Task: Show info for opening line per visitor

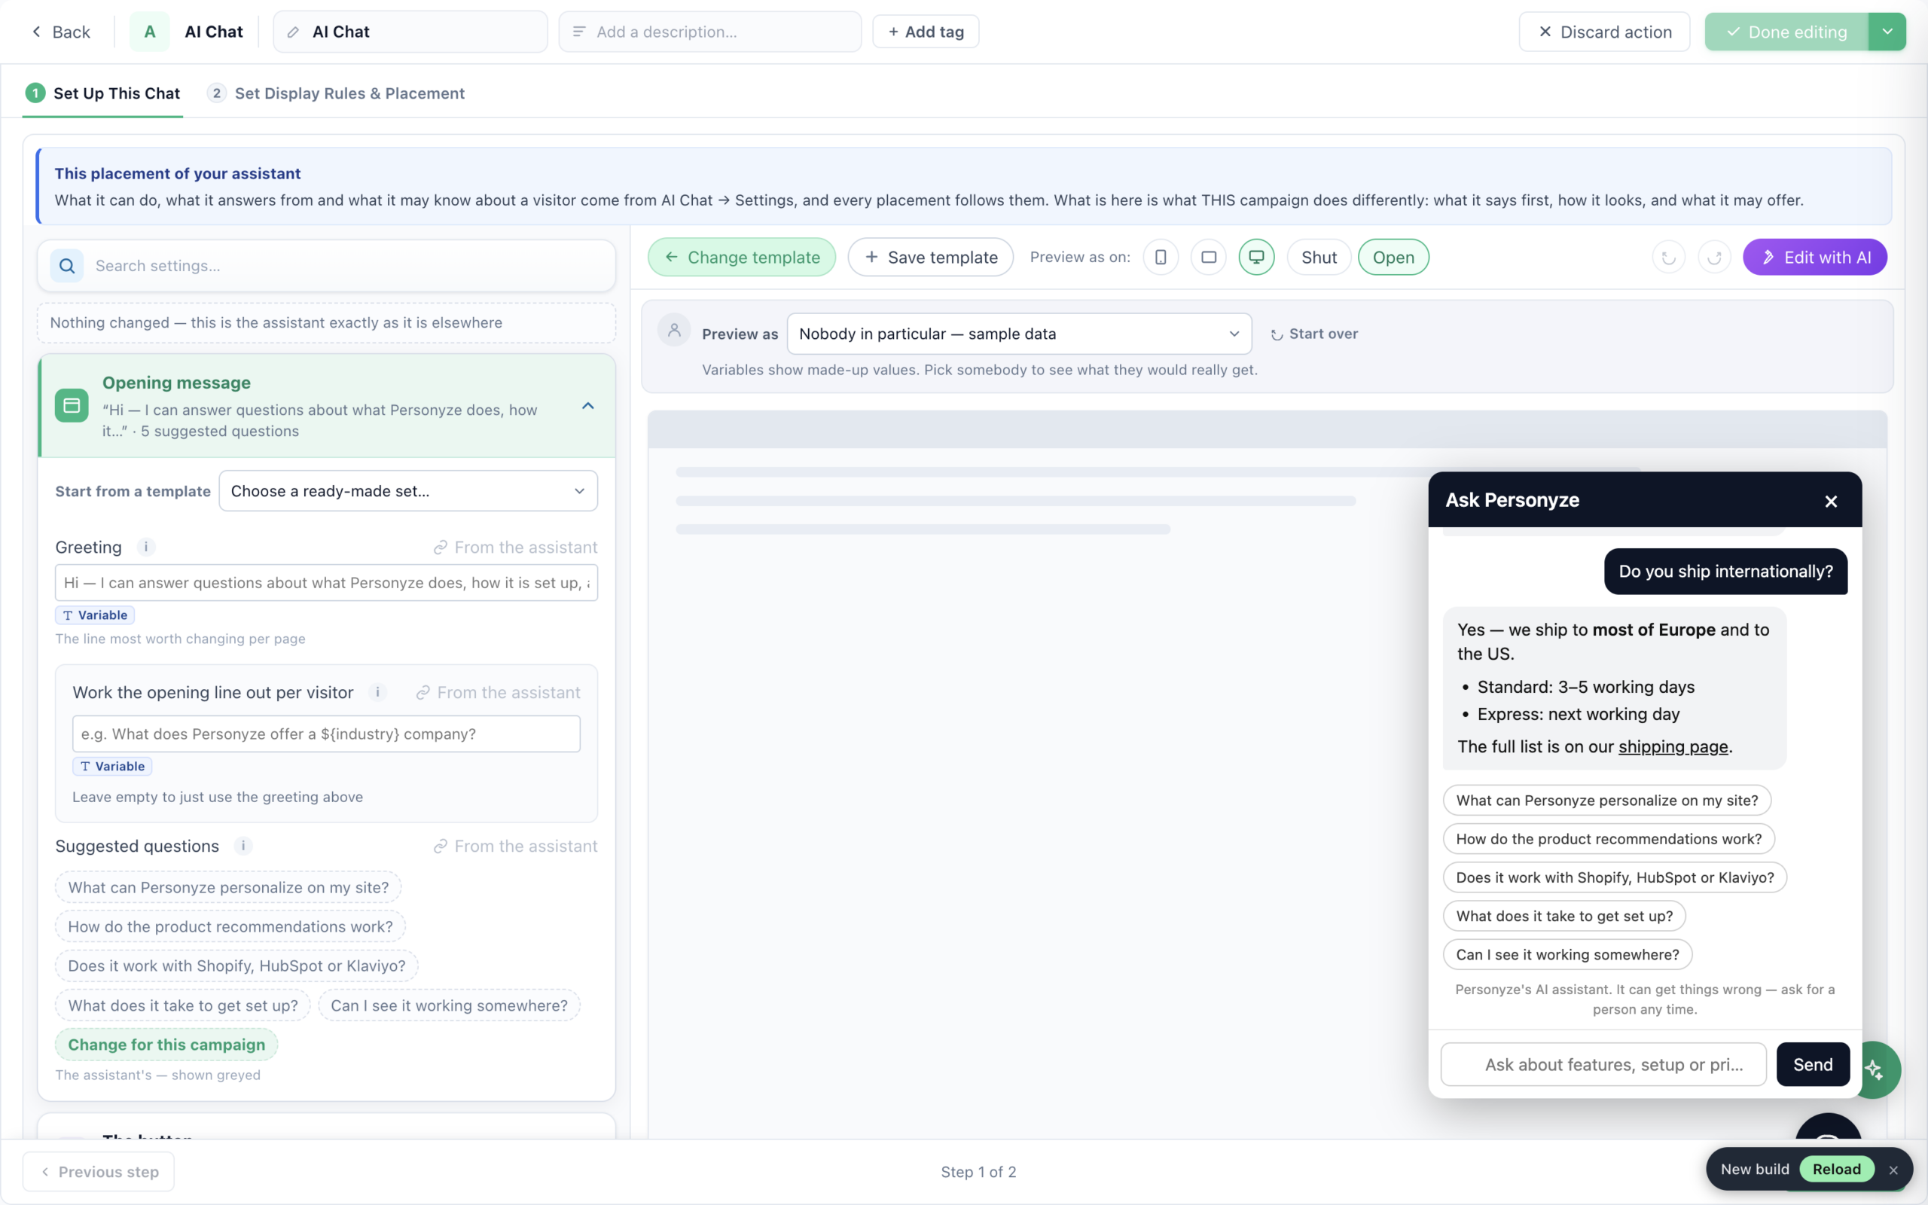Action: [377, 693]
